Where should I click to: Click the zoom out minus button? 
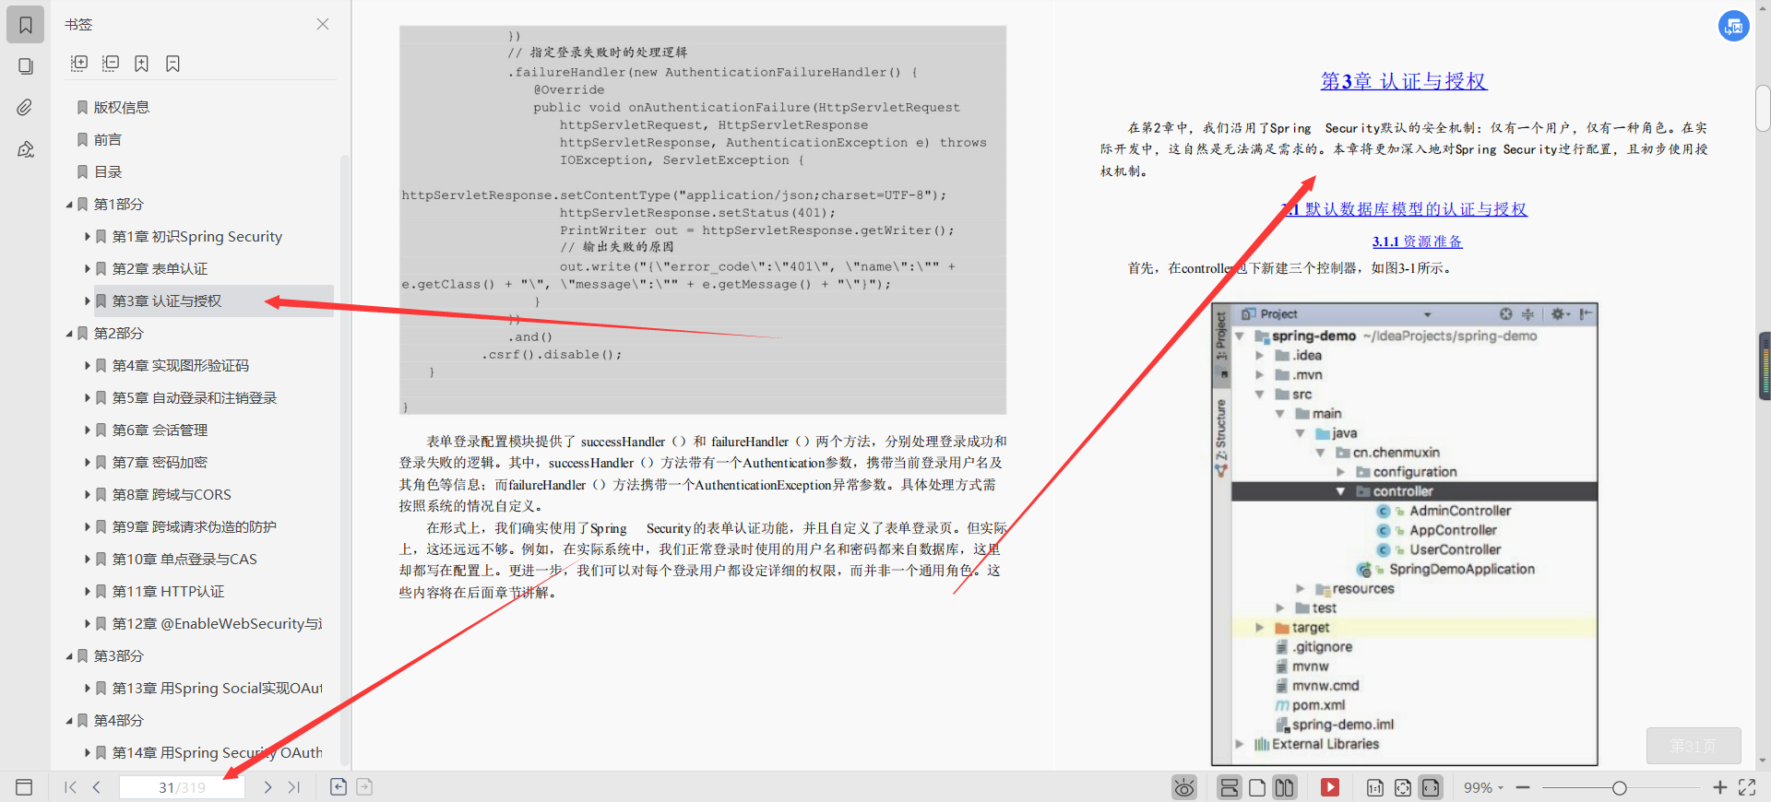1523,787
